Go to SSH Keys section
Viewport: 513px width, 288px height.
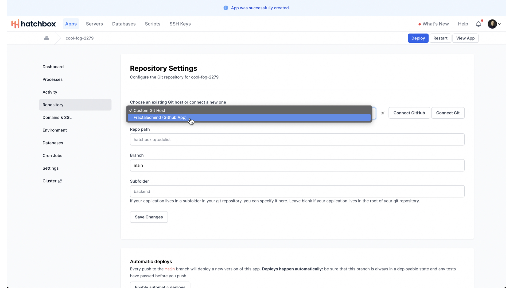coord(180,24)
